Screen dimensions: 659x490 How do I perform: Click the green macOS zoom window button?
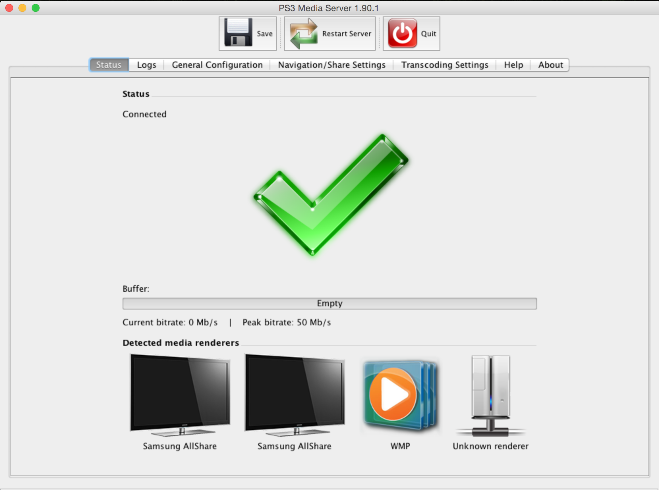tap(36, 8)
